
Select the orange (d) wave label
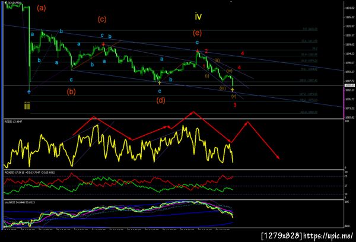click(161, 100)
